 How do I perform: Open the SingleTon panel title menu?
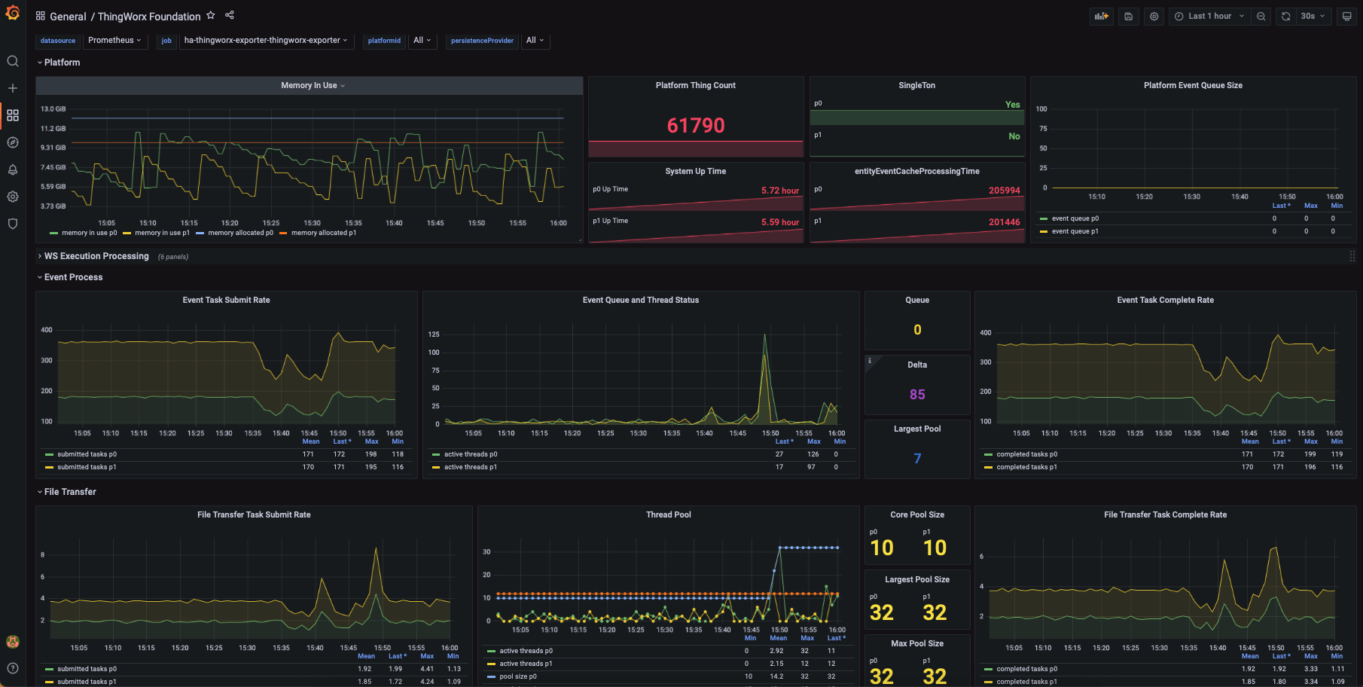(x=916, y=85)
